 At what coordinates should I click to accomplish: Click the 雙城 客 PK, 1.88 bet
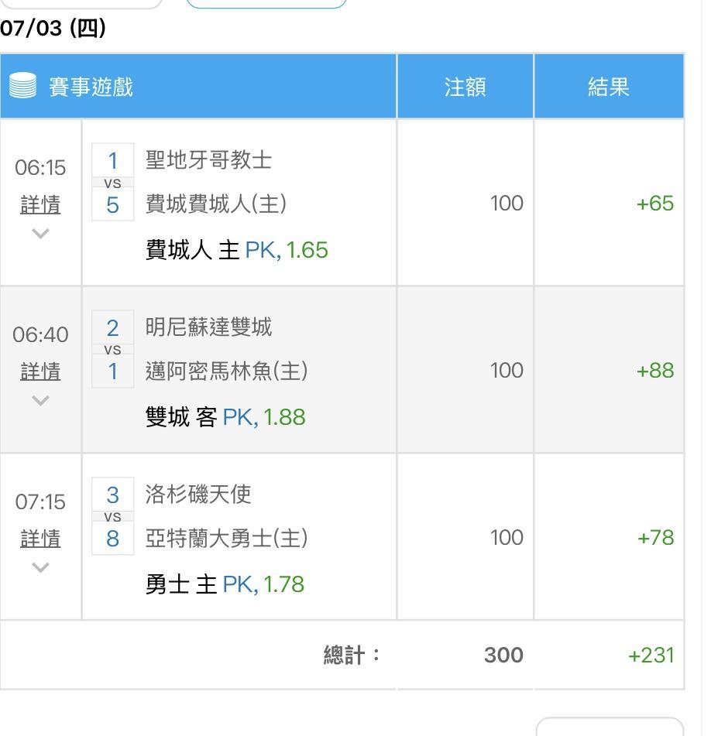(x=225, y=417)
